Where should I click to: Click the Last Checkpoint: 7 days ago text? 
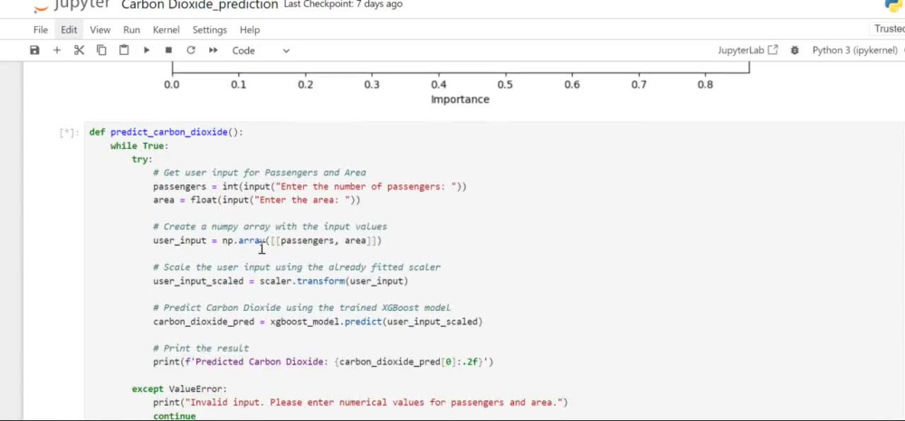click(x=343, y=5)
